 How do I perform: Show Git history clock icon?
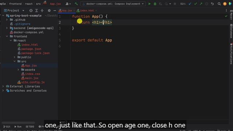206,4
